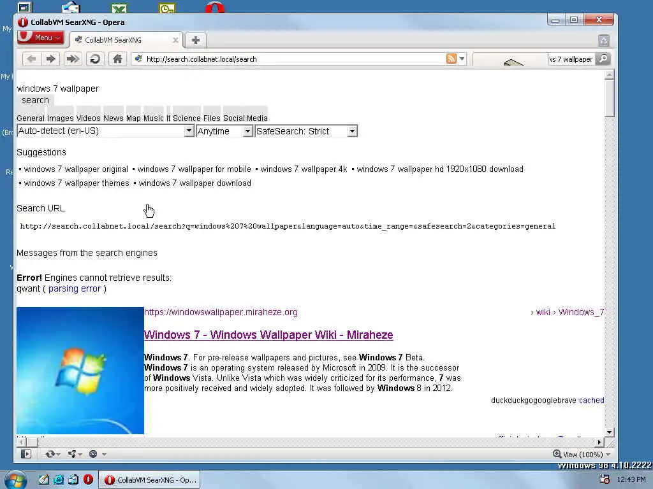Switch to Social Media category
Viewport: 653px width, 489px height.
coord(246,118)
